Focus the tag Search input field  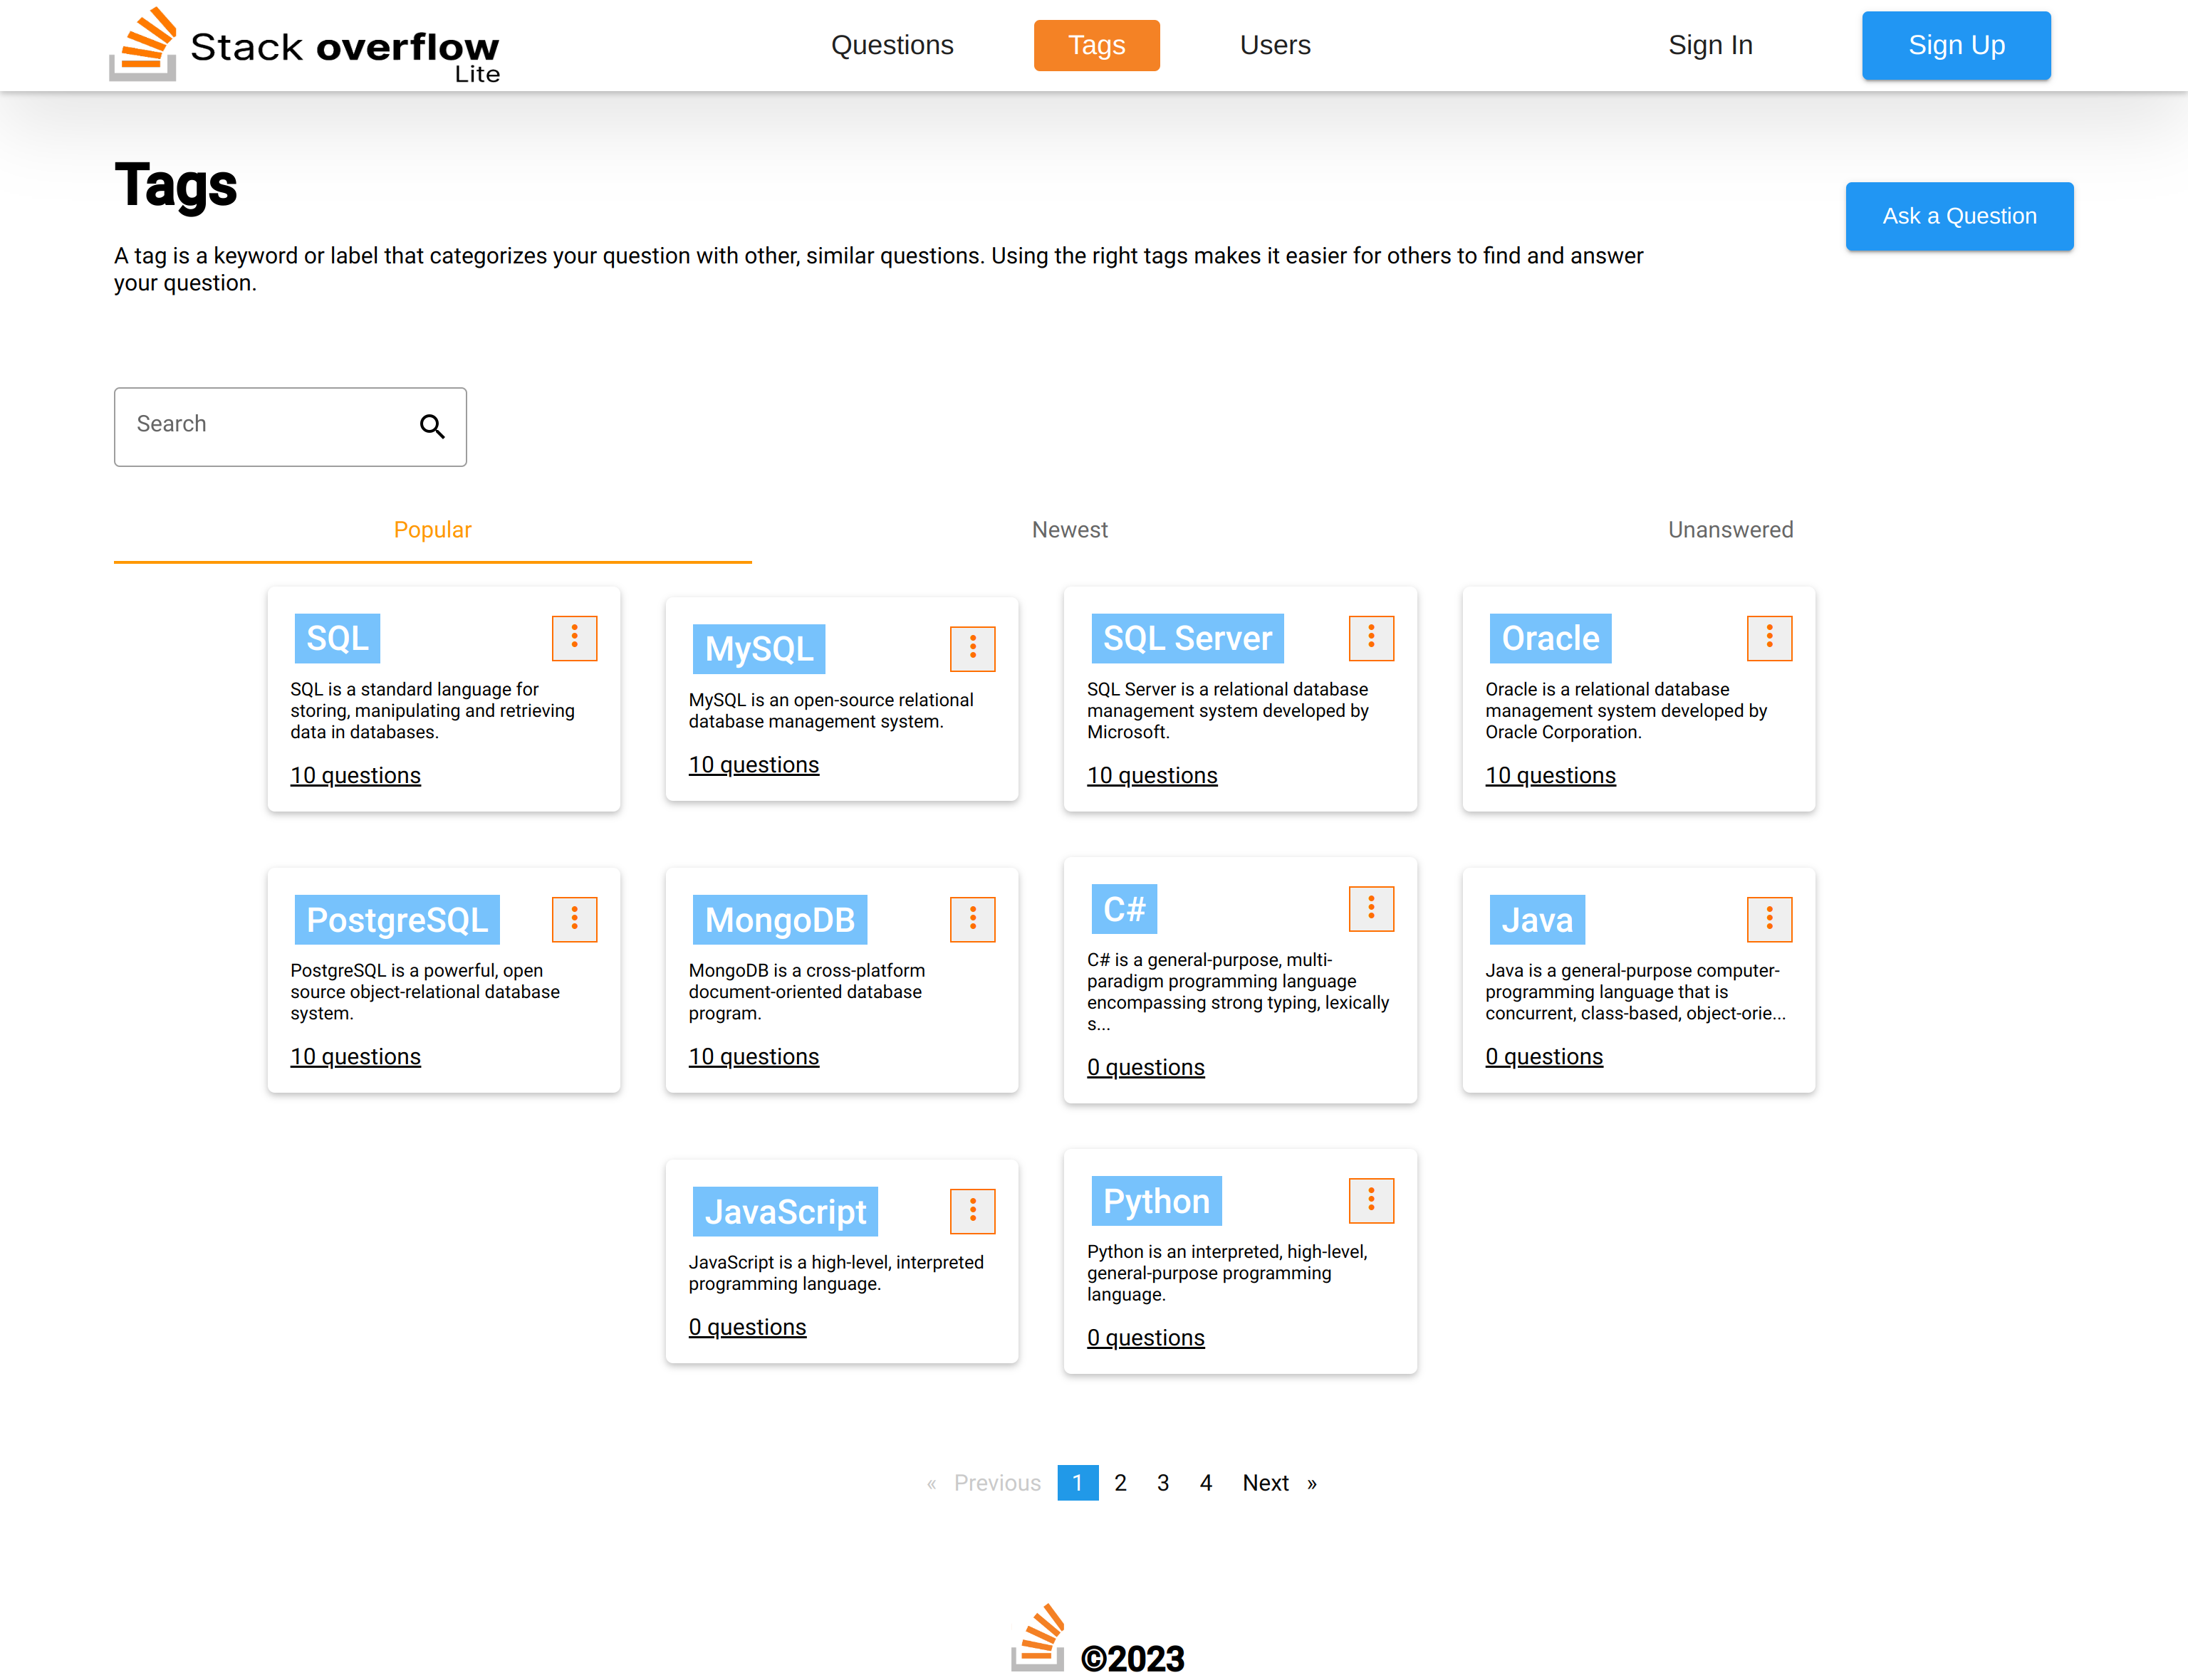point(265,425)
